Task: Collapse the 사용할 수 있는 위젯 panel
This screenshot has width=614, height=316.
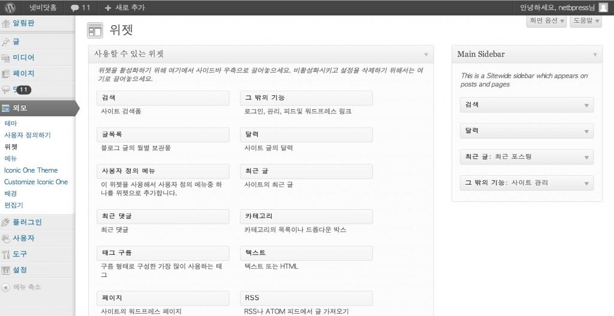Action: point(426,55)
